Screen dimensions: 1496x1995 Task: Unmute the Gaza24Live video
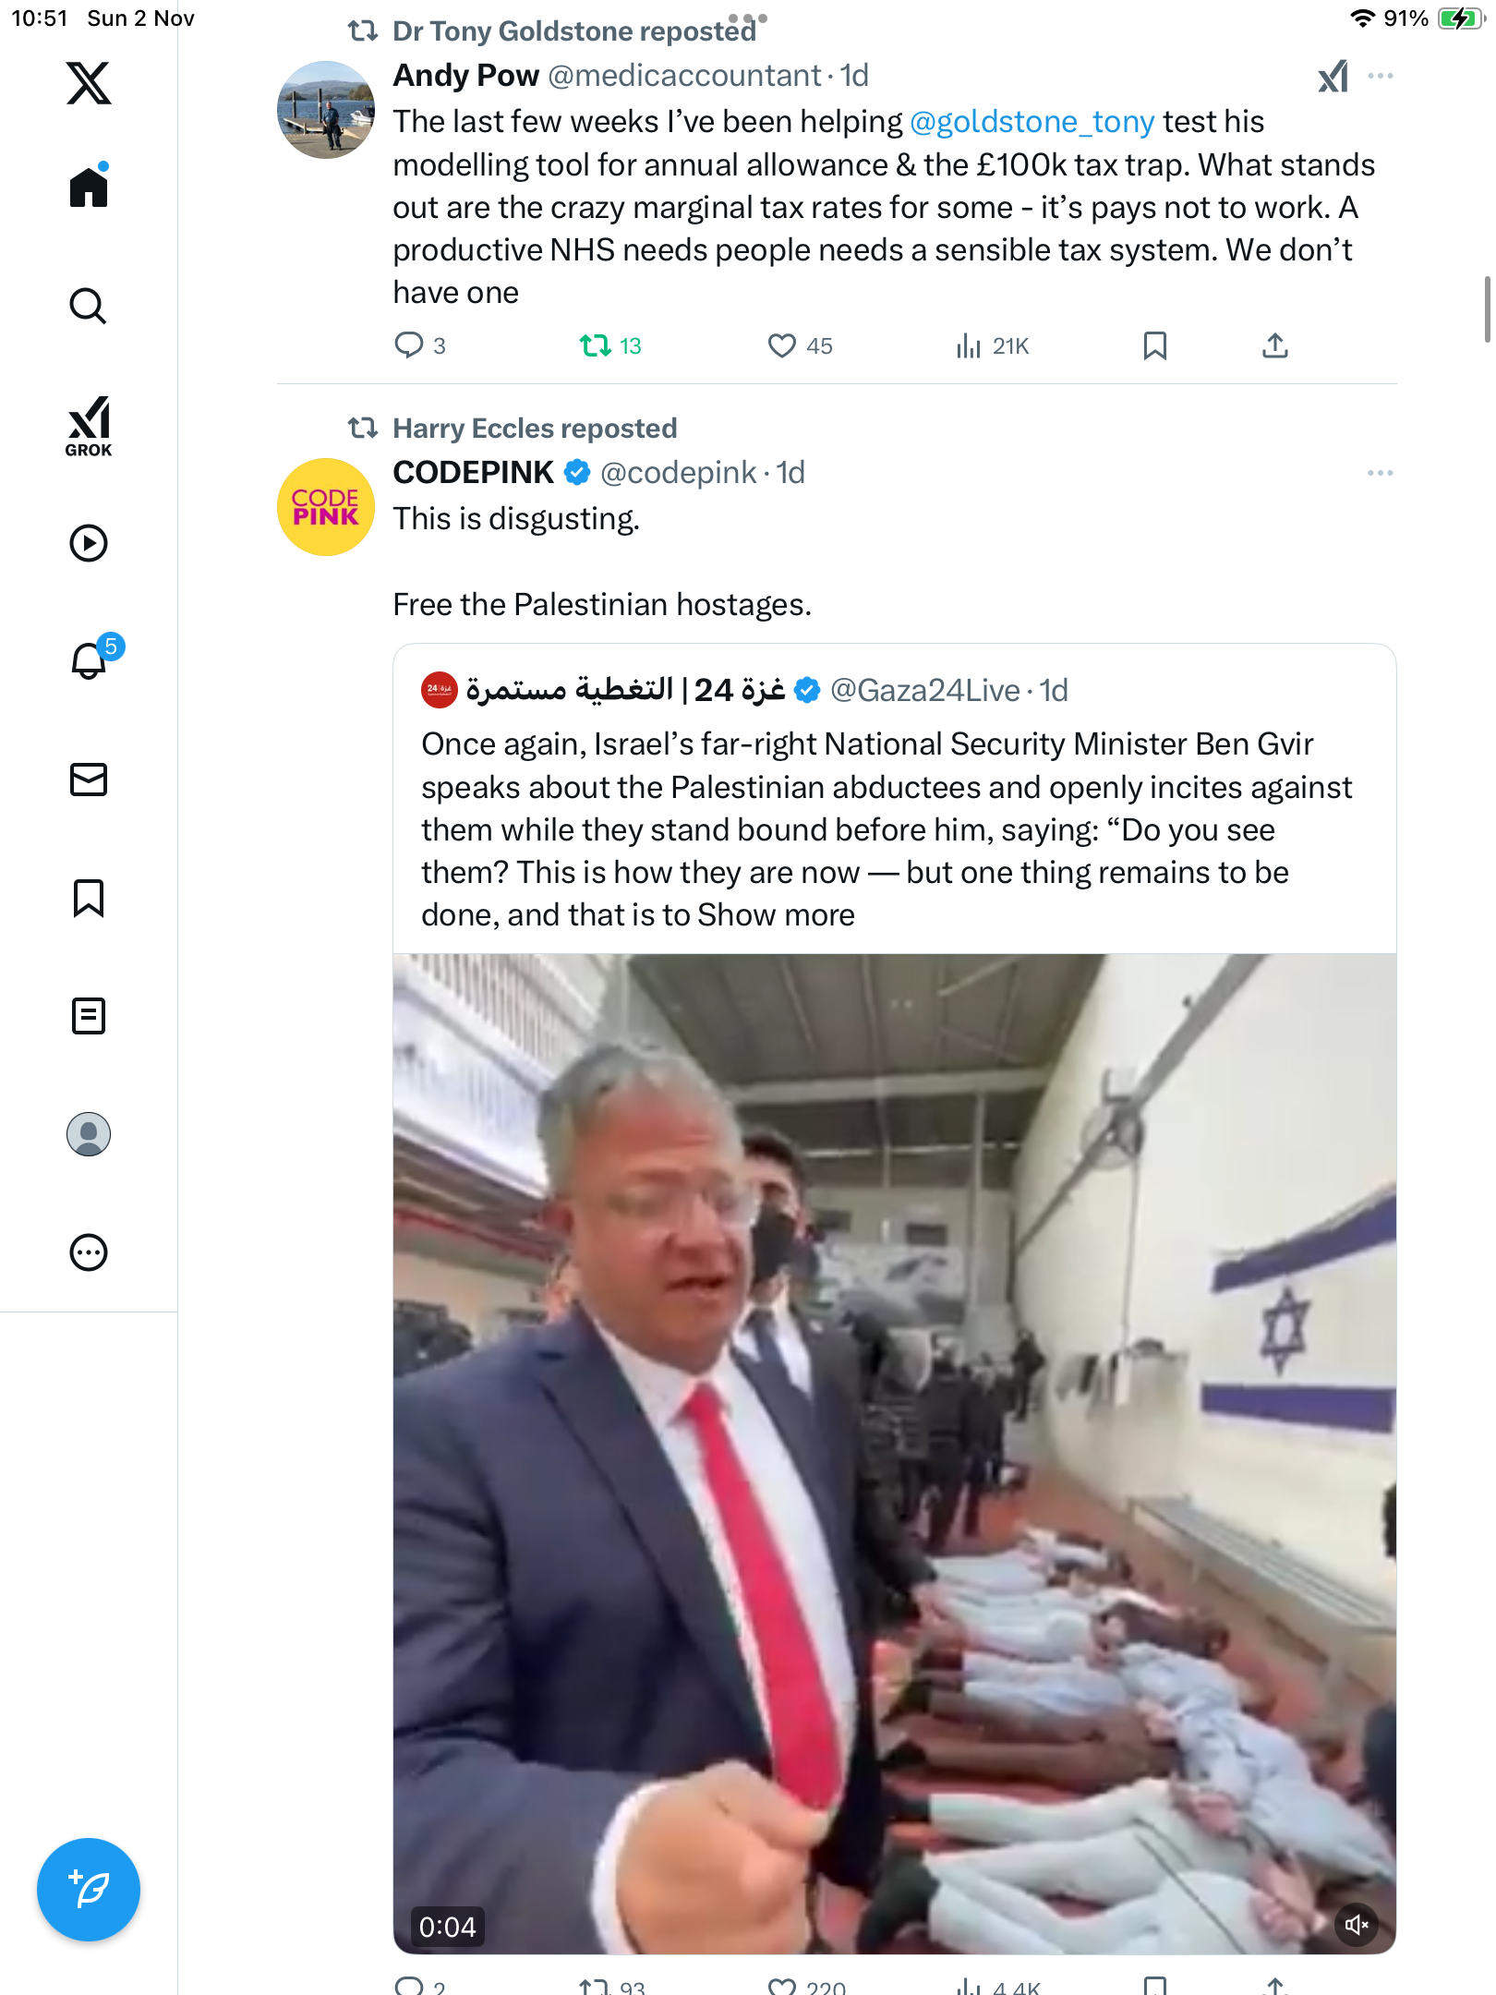[1356, 1925]
